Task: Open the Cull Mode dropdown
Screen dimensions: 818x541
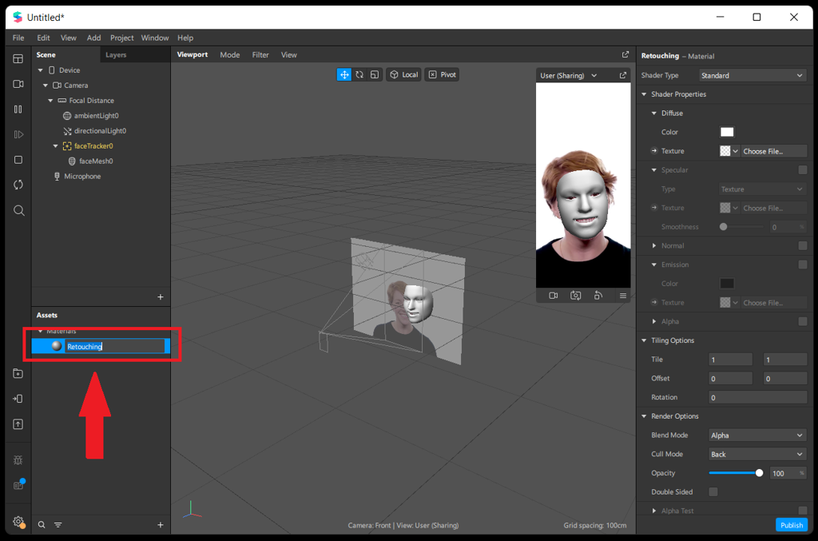Action: 757,454
